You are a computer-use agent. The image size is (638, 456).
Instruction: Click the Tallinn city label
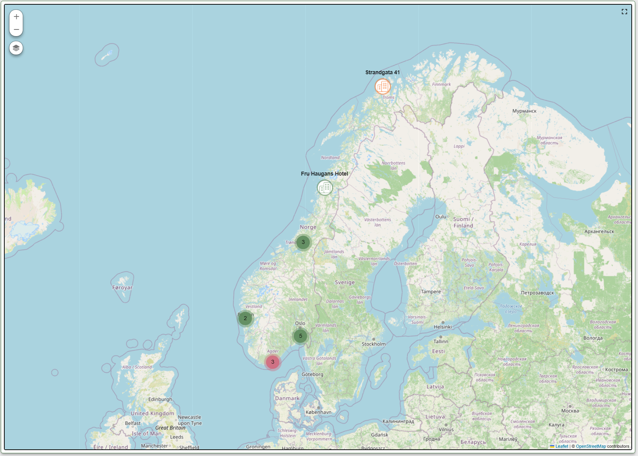(x=441, y=342)
